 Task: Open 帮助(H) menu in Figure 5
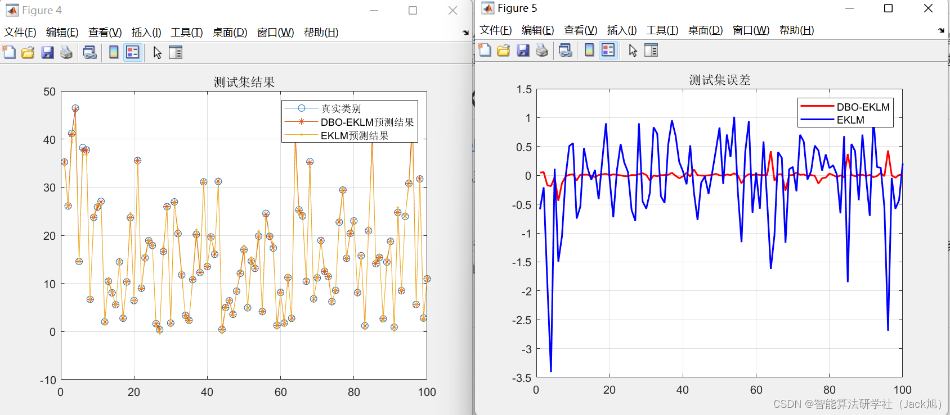796,30
